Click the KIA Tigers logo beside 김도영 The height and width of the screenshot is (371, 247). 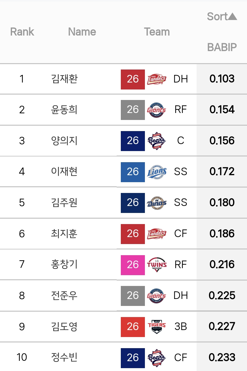click(157, 326)
